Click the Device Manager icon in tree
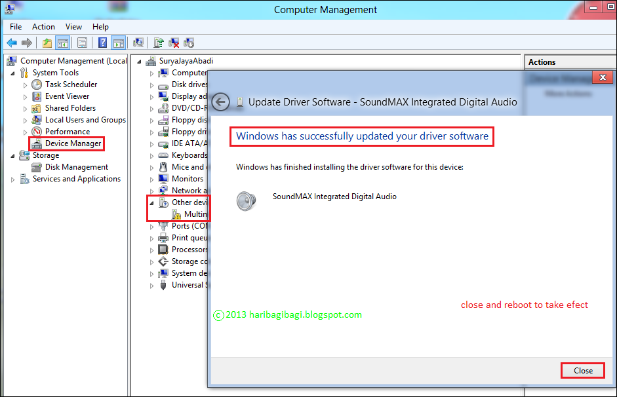Viewport: 617px width, 397px height. tap(37, 144)
